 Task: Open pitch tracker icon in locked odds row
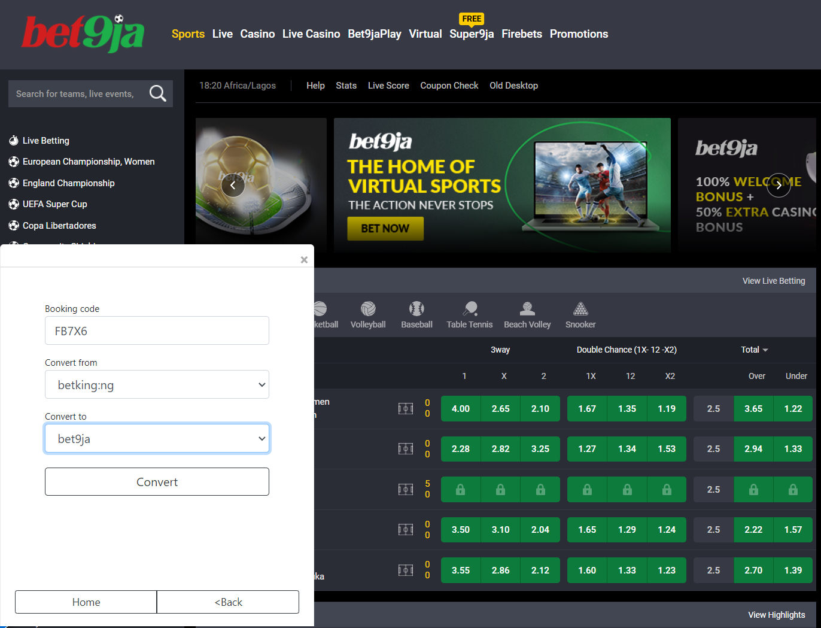(406, 490)
